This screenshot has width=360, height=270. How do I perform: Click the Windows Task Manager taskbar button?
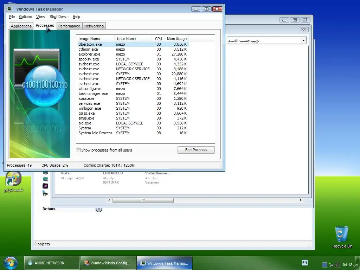pyautogui.click(x=165, y=263)
